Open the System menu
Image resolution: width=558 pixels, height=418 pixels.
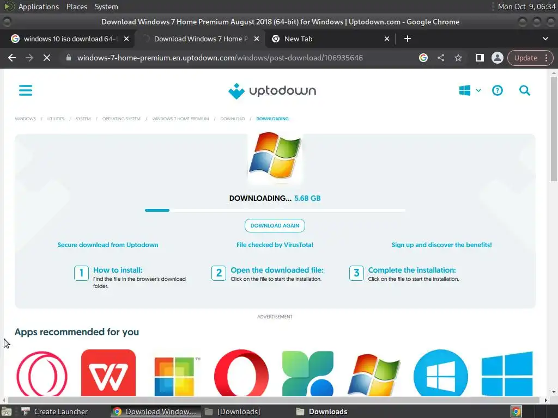pos(106,7)
